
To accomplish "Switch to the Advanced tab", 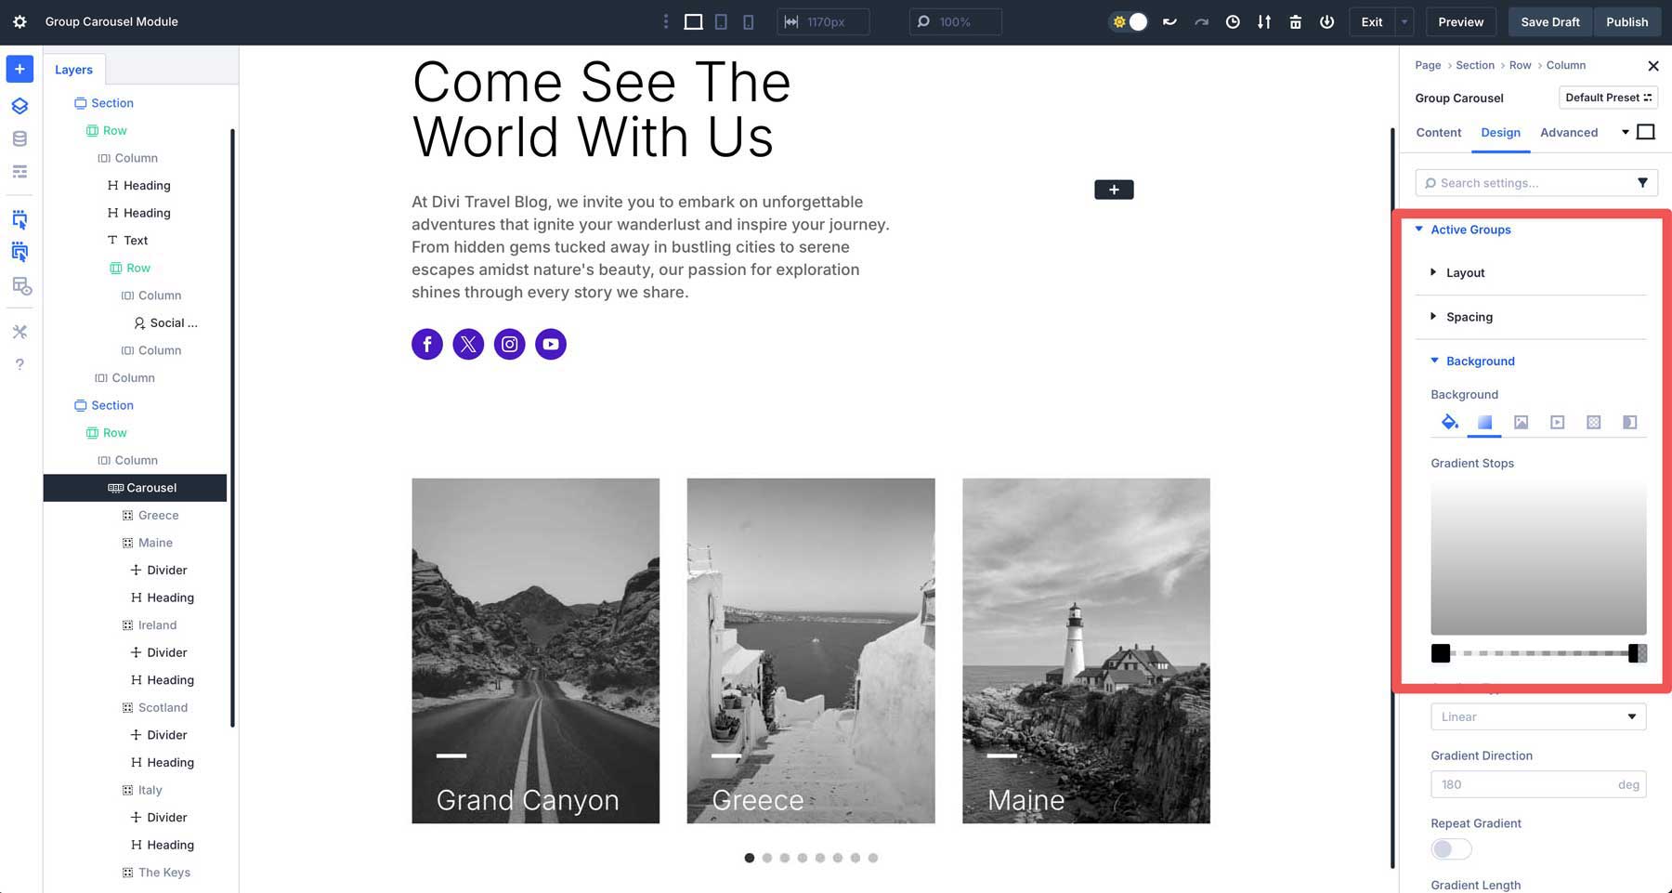I will [1569, 133].
